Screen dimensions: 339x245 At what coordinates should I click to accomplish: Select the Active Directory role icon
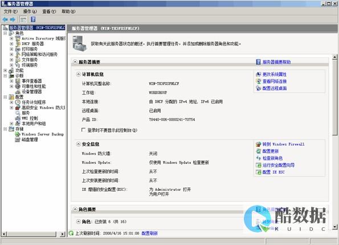(x=18, y=39)
